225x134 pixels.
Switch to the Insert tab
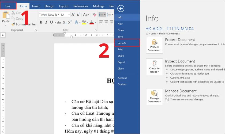tap(36, 6)
